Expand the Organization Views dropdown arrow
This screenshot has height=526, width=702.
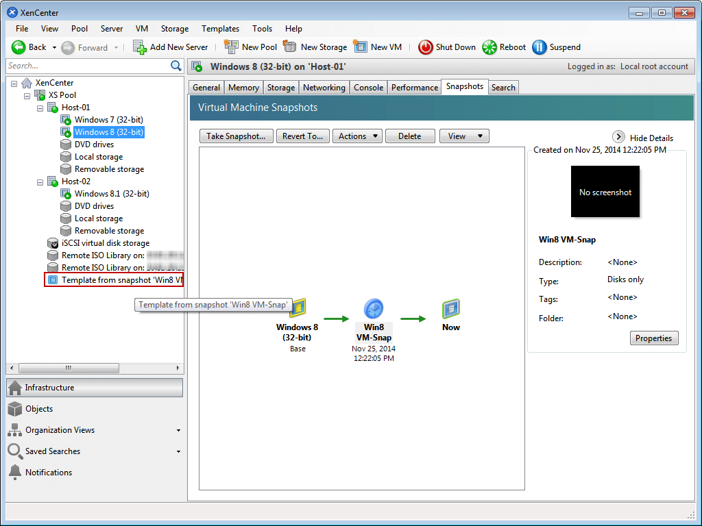coord(179,430)
